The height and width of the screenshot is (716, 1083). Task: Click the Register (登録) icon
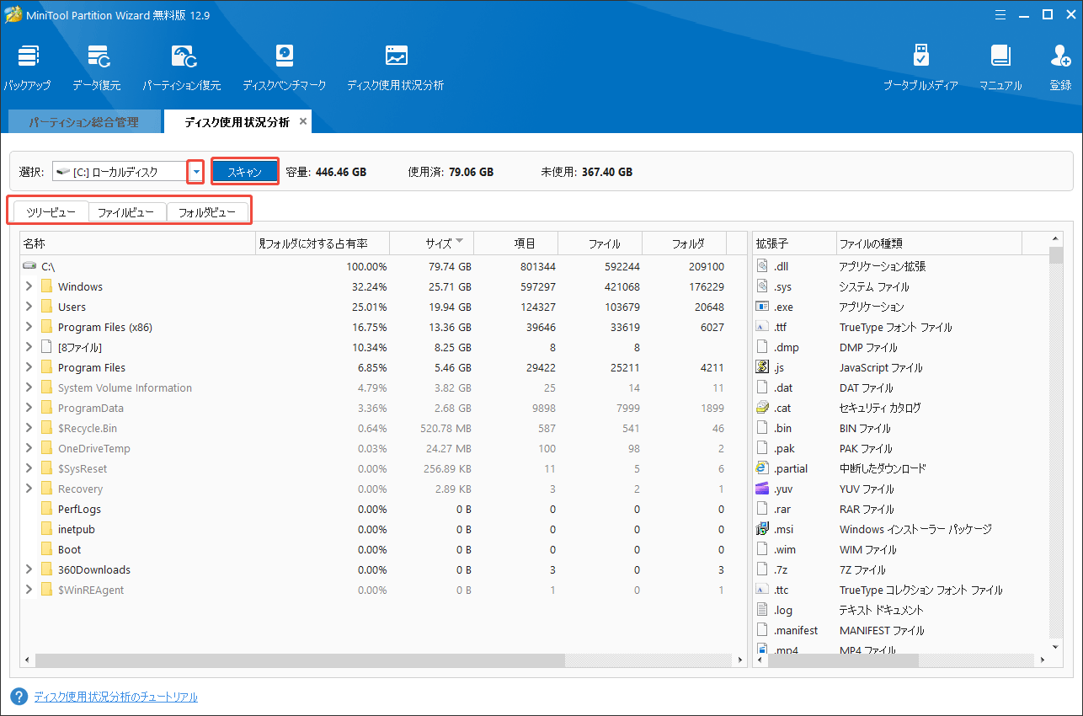(x=1060, y=67)
